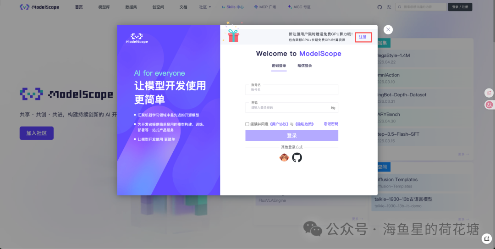Viewport: 495px width, 249px height.
Task: Check the agree to terms checkbox
Action: pos(247,124)
